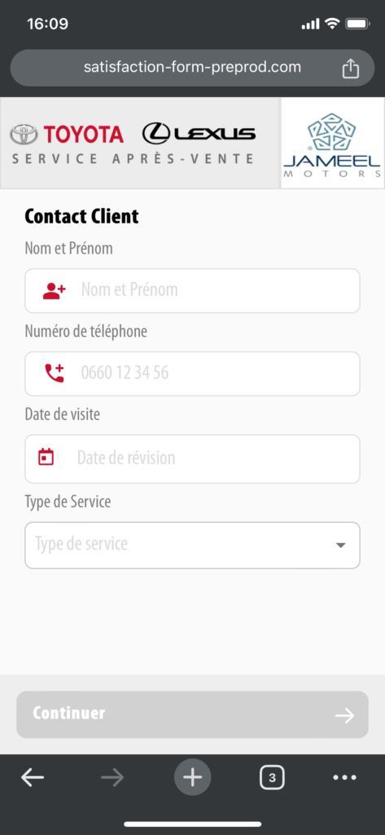Open the Type de service combo box
The image size is (385, 835).
pos(192,546)
